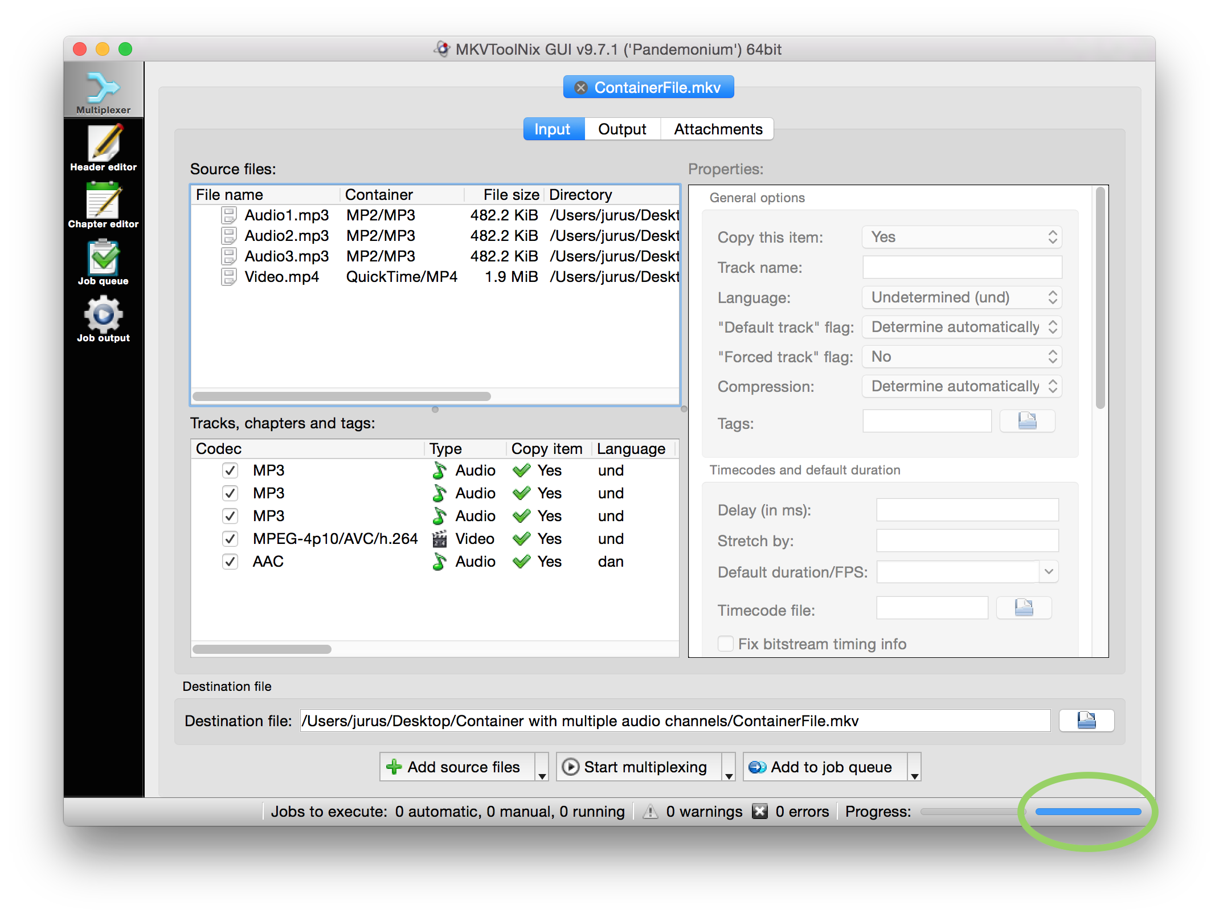Switch to the Attachments tab
Image resolution: width=1219 pixels, height=917 pixels.
[x=718, y=129]
